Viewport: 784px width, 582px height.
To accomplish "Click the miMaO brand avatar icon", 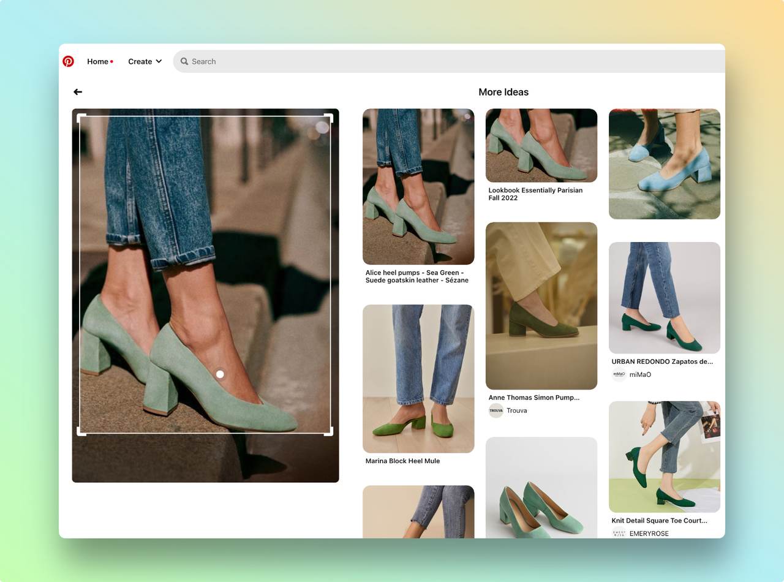I will pos(618,374).
